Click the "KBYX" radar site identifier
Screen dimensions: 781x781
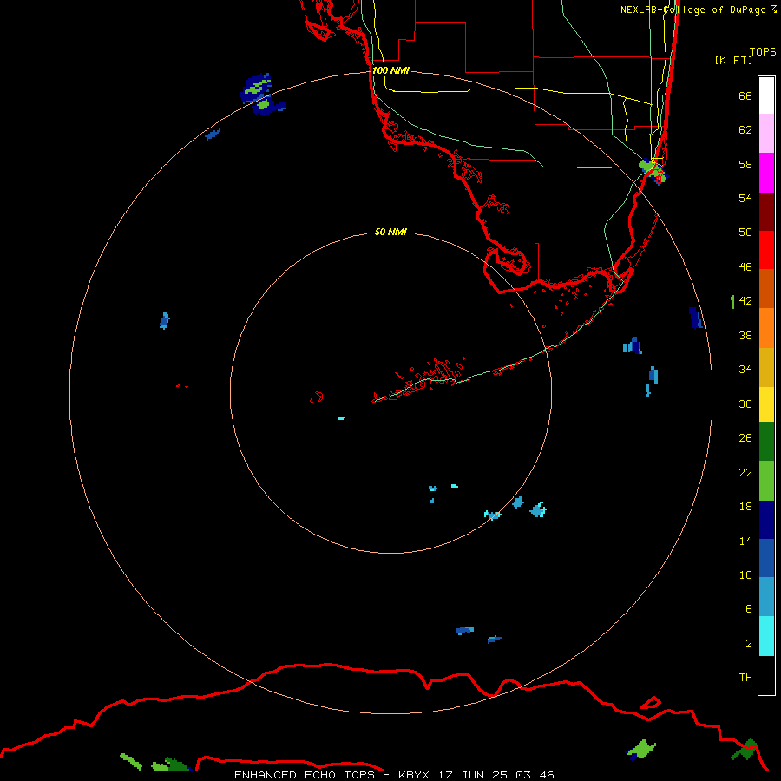413,775
